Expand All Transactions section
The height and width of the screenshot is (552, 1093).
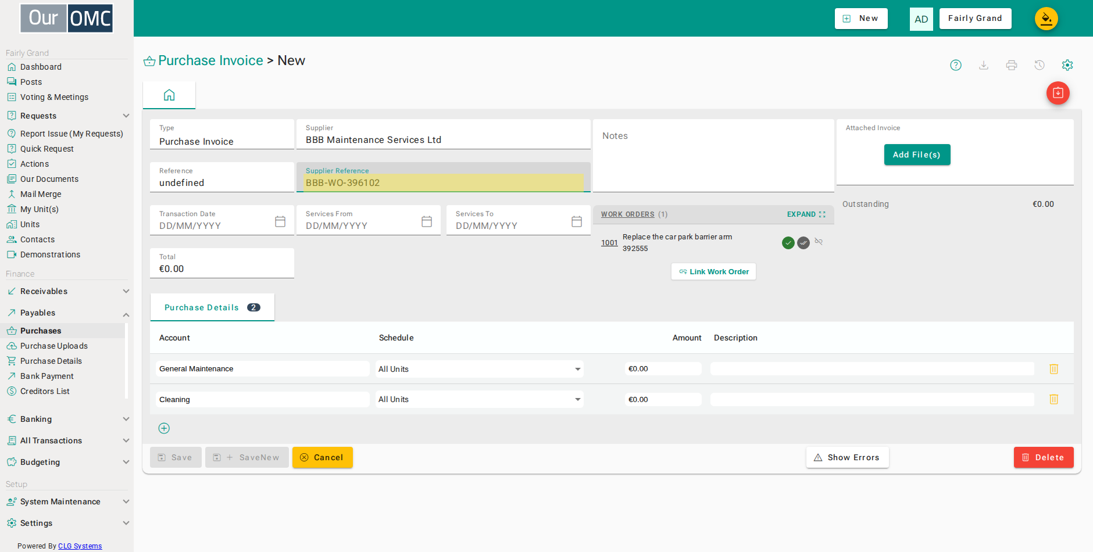(67, 440)
